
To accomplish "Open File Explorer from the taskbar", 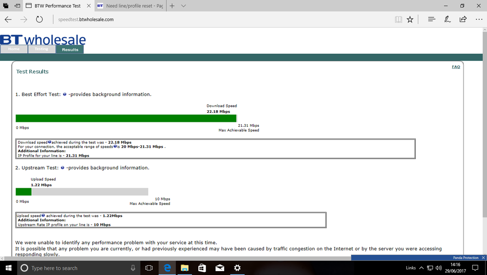I will coord(184,268).
